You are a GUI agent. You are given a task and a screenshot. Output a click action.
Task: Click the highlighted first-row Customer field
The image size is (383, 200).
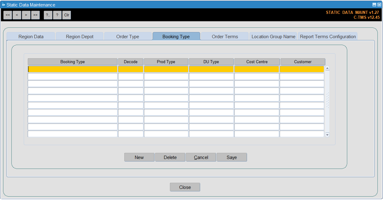(302, 69)
